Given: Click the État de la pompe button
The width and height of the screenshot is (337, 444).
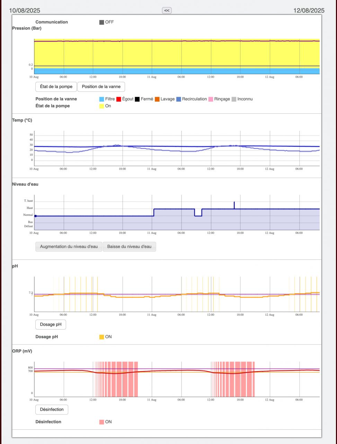Looking at the screenshot, I should point(56,87).
